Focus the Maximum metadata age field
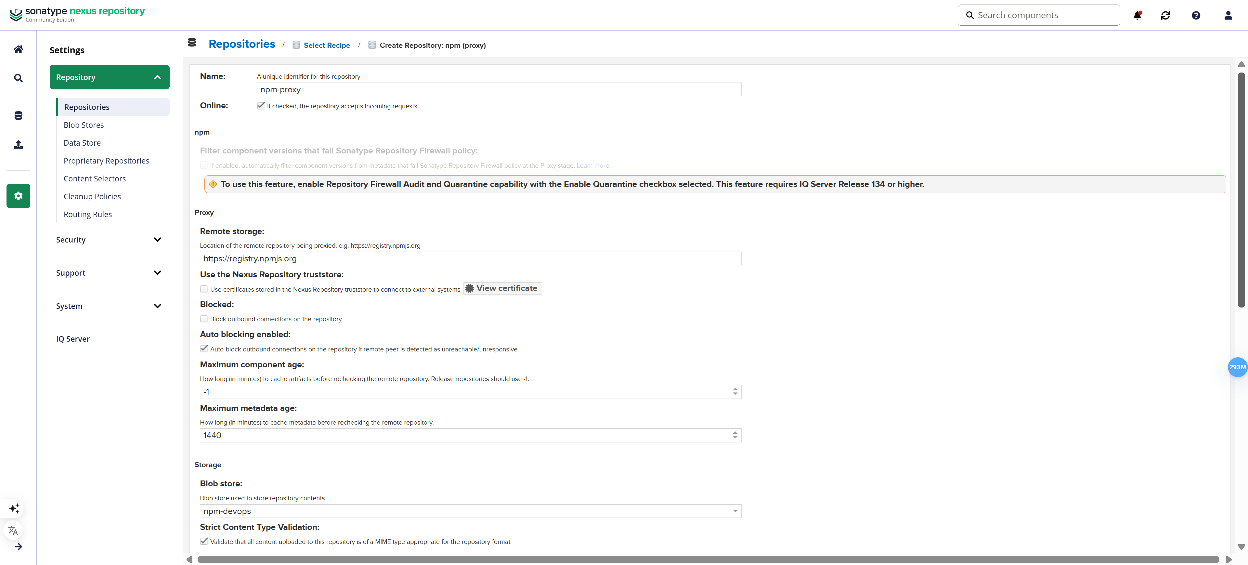1248x565 pixels. (470, 435)
